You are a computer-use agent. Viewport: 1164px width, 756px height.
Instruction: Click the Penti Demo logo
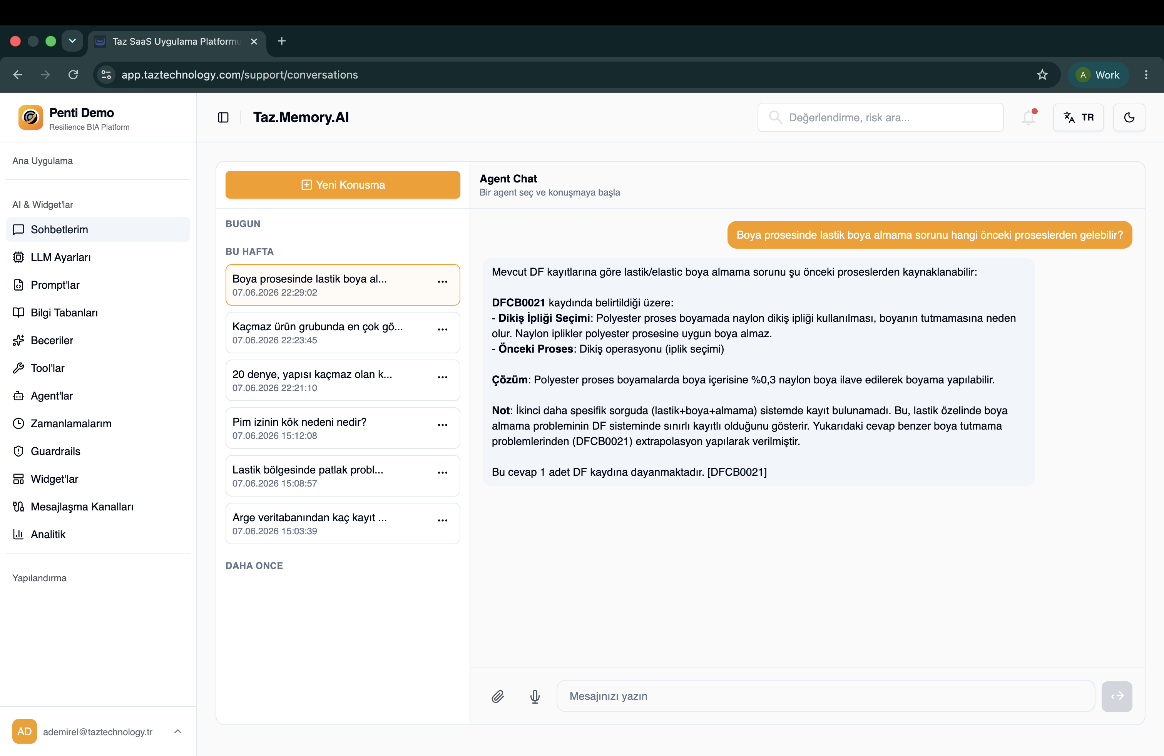[x=30, y=118]
